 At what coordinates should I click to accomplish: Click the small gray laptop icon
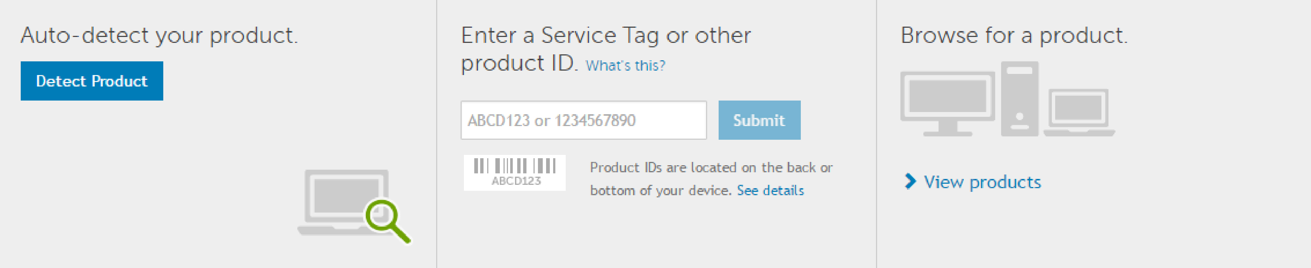[x=1079, y=112]
